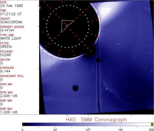Click the 191 tick label on color bar
The width and height of the screenshot is (154, 131).
click(x=121, y=130)
